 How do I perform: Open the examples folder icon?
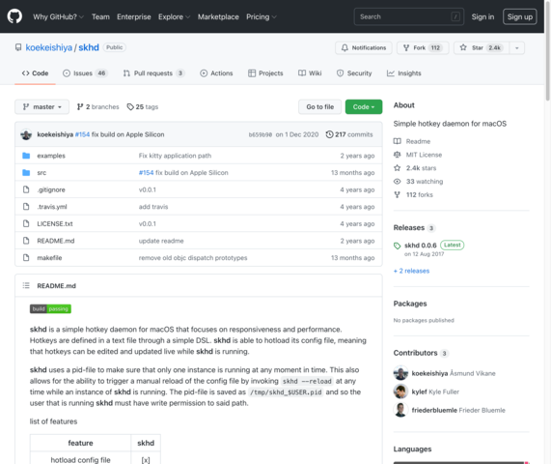click(26, 156)
